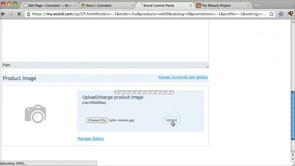295x166 pixels.
Task: Click the round extension icon beside the star
Action: click(281, 14)
